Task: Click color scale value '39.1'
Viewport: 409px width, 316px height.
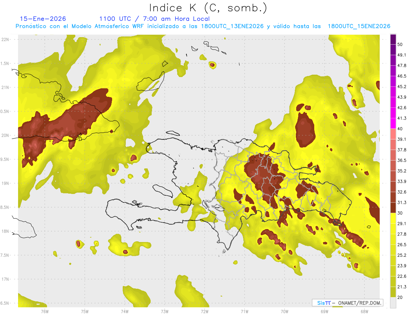Action: (x=402, y=139)
